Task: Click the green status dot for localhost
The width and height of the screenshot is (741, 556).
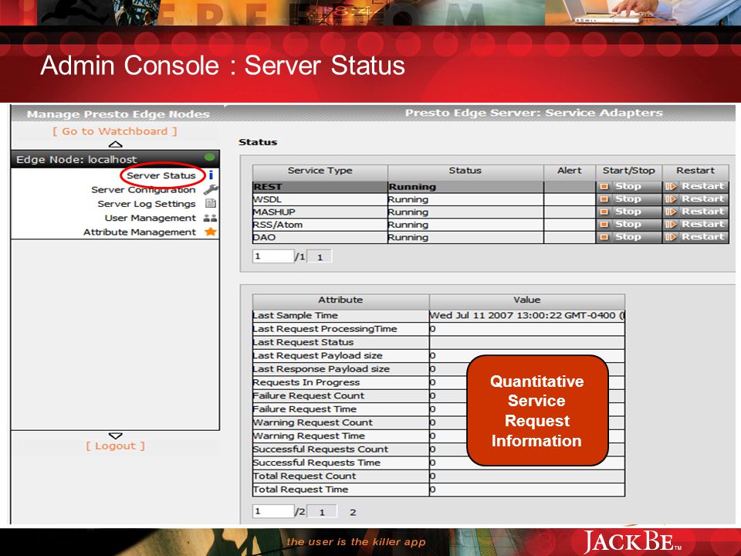Action: 209,158
